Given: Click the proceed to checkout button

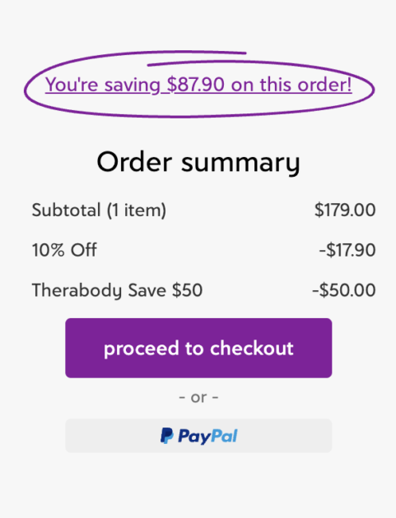Looking at the screenshot, I should click(x=198, y=348).
